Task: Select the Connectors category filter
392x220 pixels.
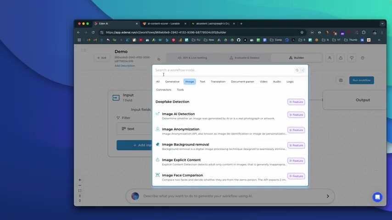Action: click(164, 90)
